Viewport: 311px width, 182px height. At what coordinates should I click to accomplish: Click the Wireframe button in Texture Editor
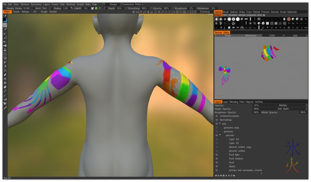[250, 35]
